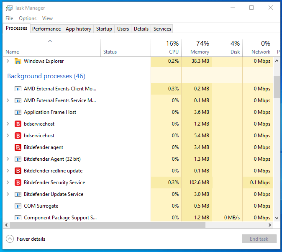282x252 pixels.
Task: Click the Bitdefender agent red icon
Action: [18, 147]
